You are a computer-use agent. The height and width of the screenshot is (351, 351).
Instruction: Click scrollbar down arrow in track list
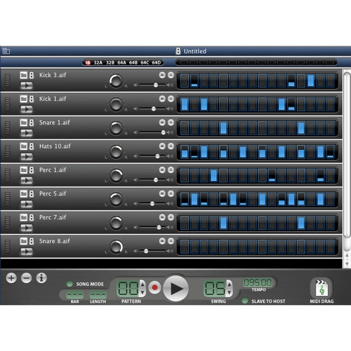[x=347, y=264]
